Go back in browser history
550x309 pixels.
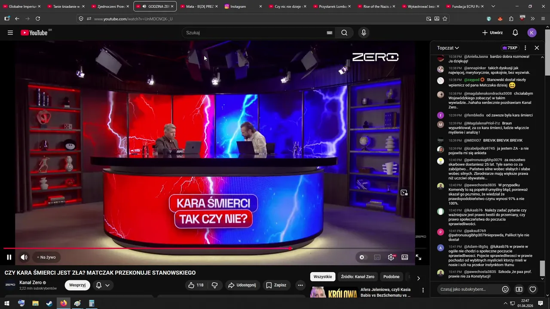(17, 18)
